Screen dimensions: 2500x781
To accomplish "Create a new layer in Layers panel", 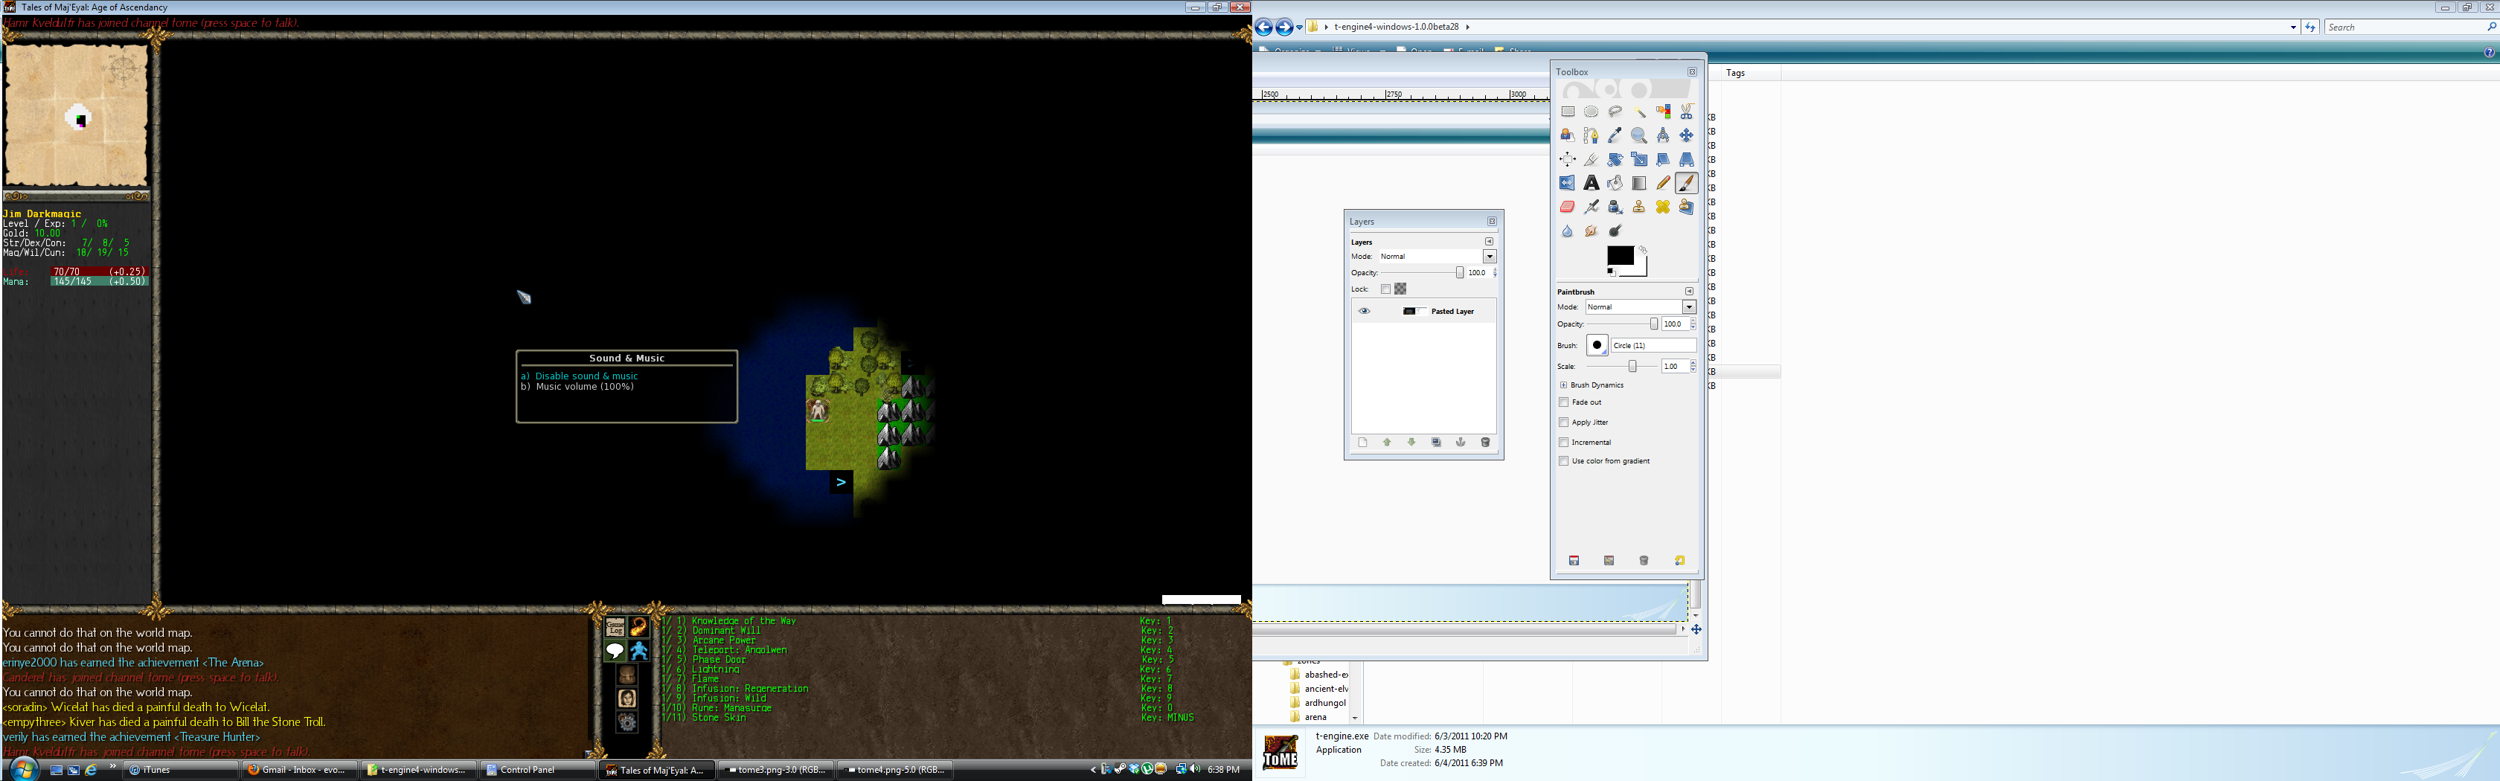I will [1362, 443].
